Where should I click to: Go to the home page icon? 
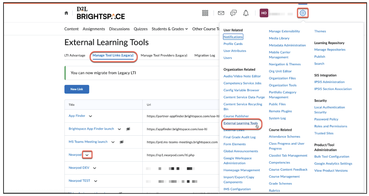[66, 13]
